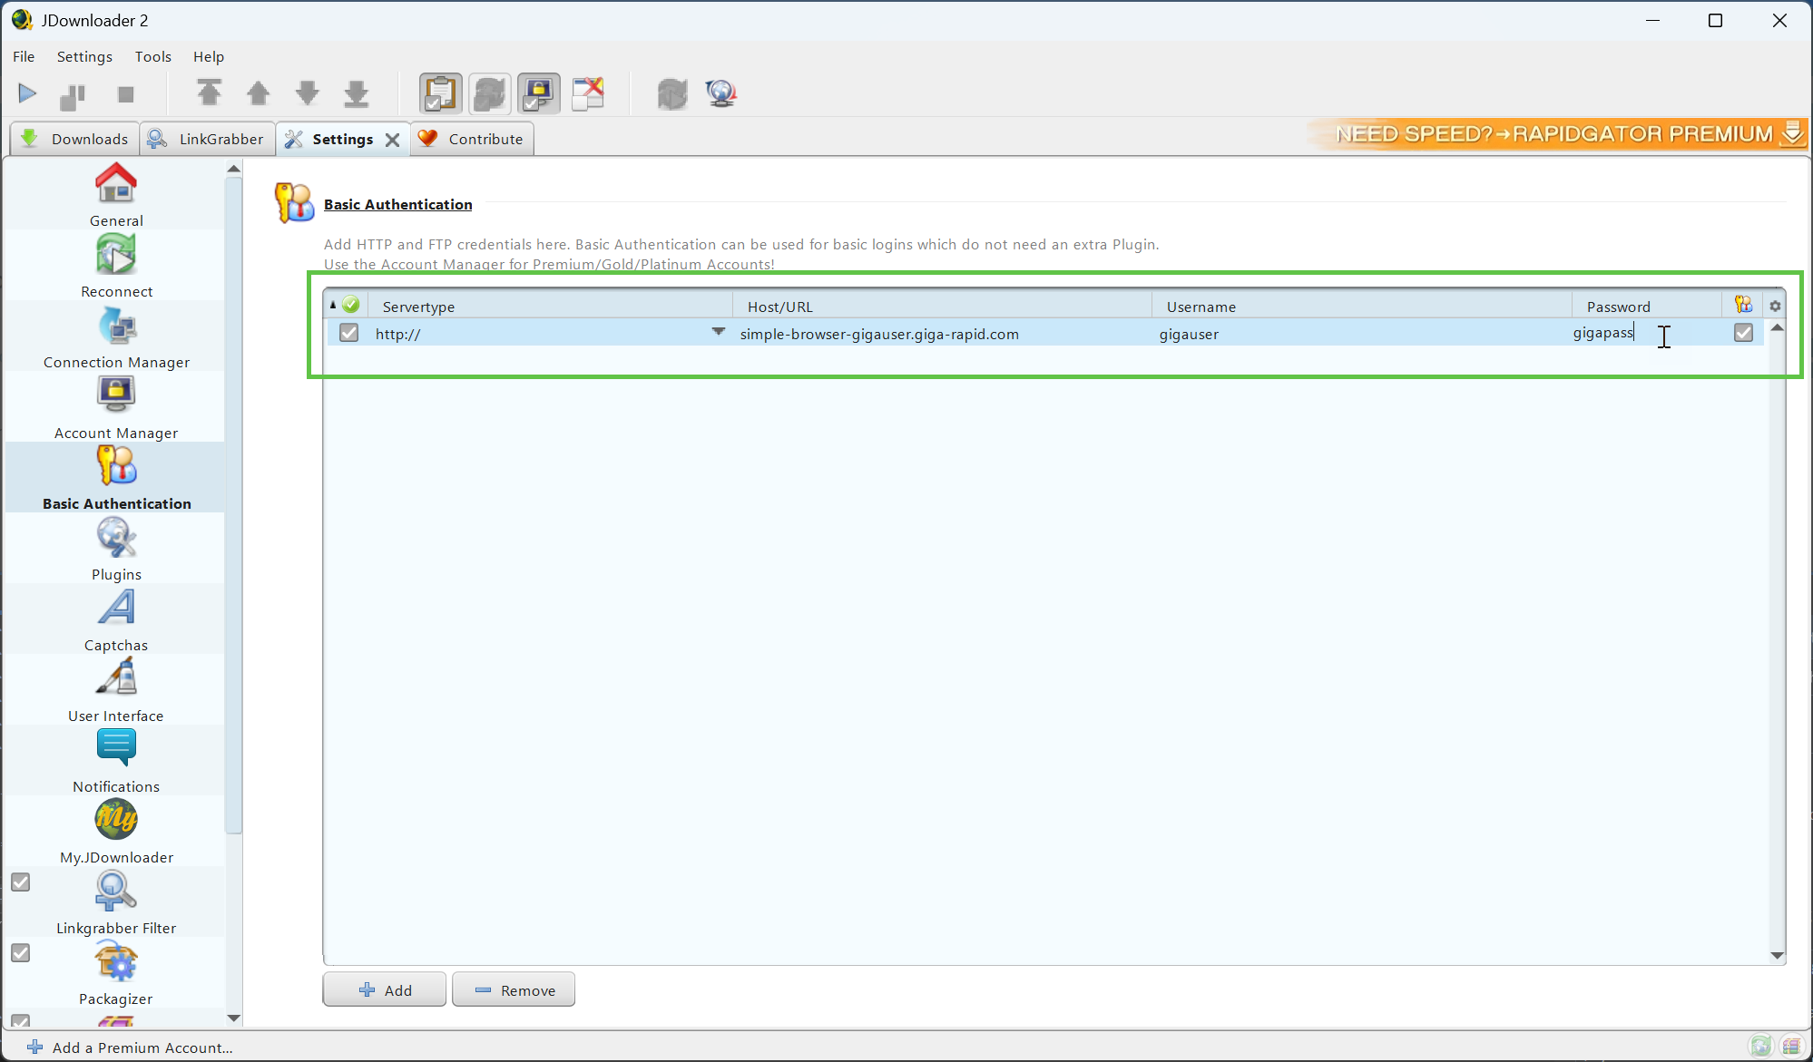This screenshot has width=1813, height=1062.
Task: Toggle the checkbox for http:// entry
Action: (349, 333)
